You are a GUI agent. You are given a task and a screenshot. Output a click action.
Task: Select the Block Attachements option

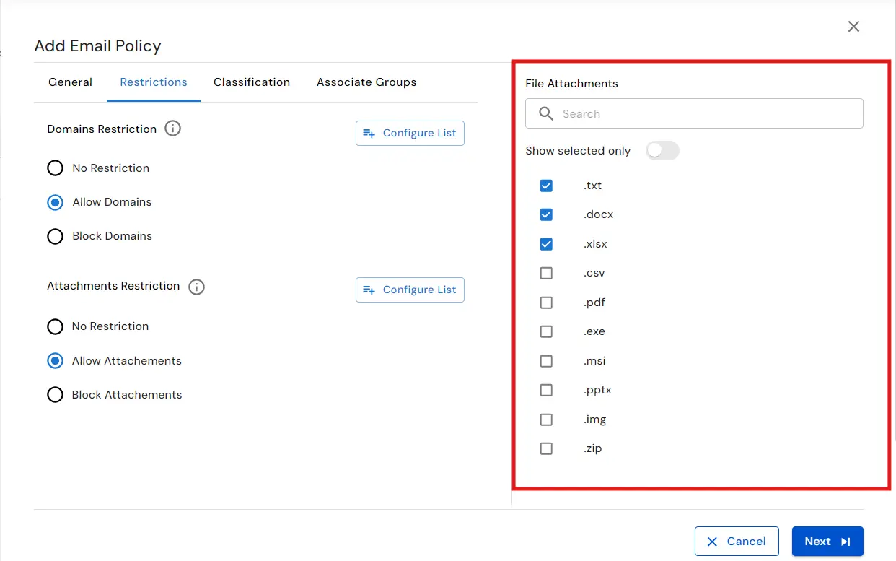point(55,394)
